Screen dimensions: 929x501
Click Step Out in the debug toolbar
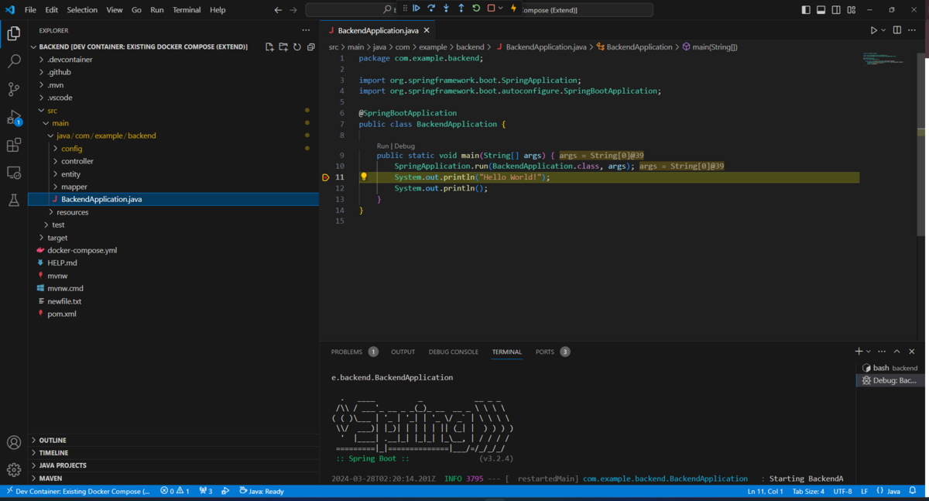click(x=461, y=9)
